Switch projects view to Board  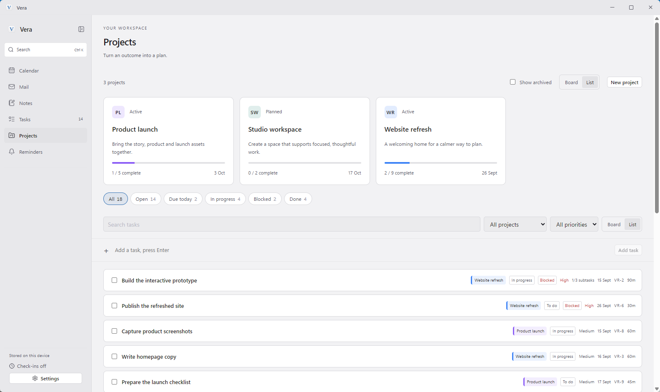click(x=571, y=82)
